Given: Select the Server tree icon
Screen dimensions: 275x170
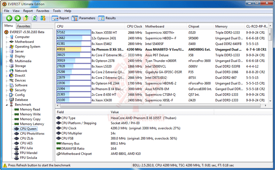Looking at the screenshot, I should tap(11, 51).
